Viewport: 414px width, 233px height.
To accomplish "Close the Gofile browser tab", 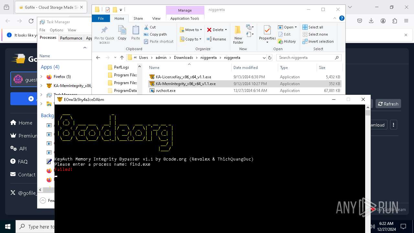I will click(81, 7).
